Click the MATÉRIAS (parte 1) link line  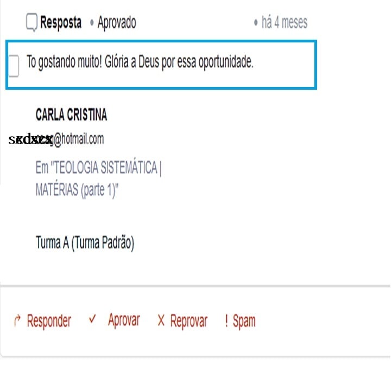click(x=77, y=190)
